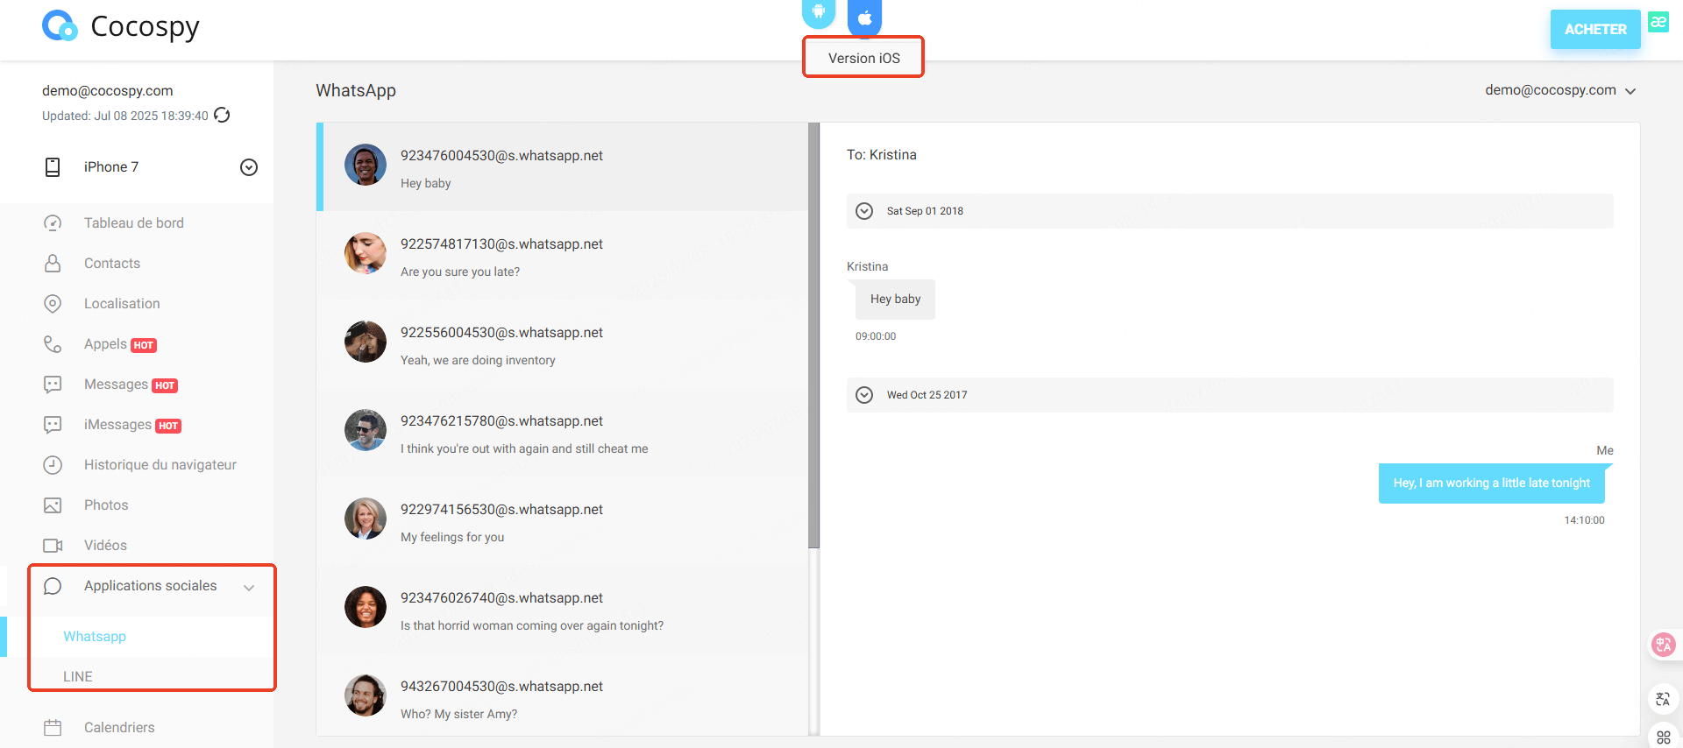Collapse the Sat Sep 01 2018 date group
This screenshot has height=748, width=1683.
pyautogui.click(x=864, y=211)
